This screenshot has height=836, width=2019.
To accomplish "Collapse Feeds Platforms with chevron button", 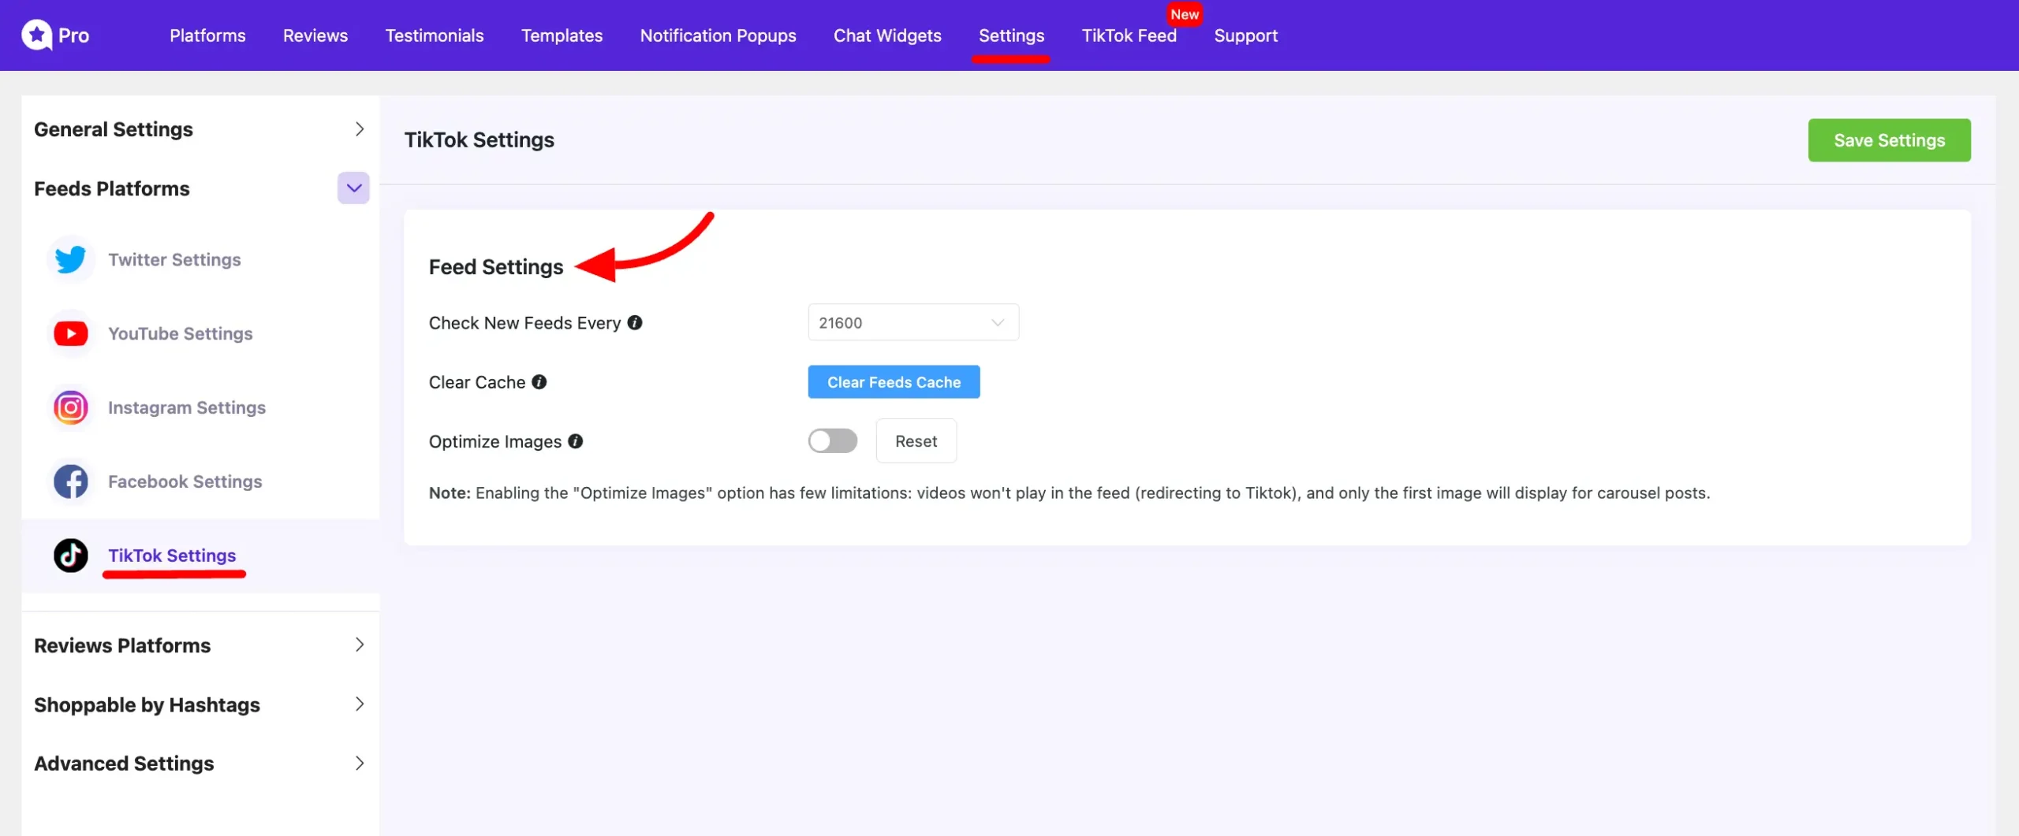I will 354,188.
